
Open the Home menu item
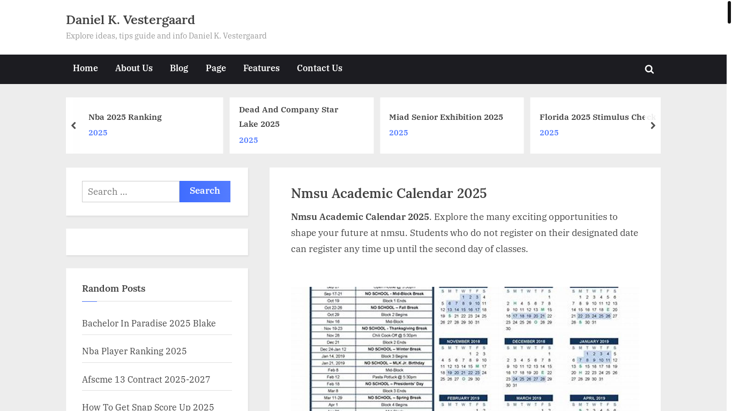coord(85,68)
